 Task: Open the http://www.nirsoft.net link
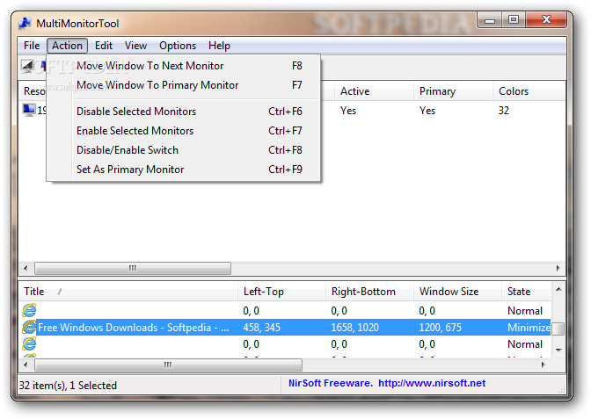coord(432,383)
